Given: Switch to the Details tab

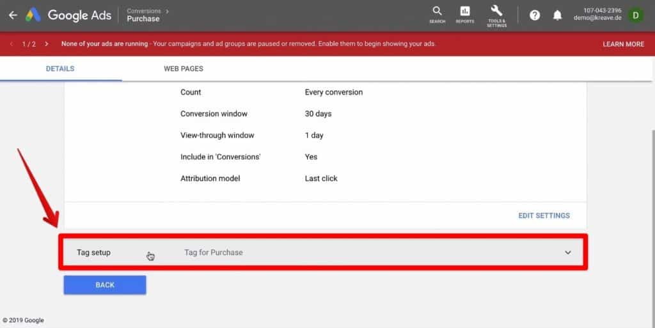Looking at the screenshot, I should pyautogui.click(x=60, y=68).
